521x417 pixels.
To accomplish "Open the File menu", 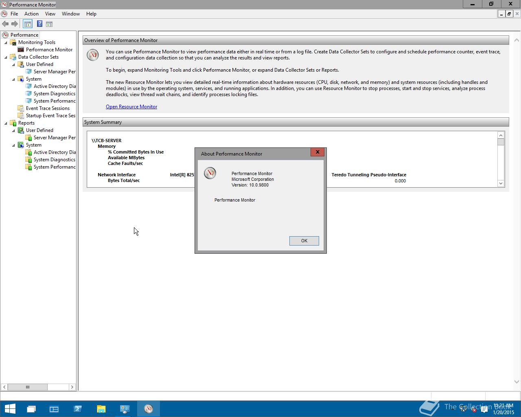I will (14, 14).
